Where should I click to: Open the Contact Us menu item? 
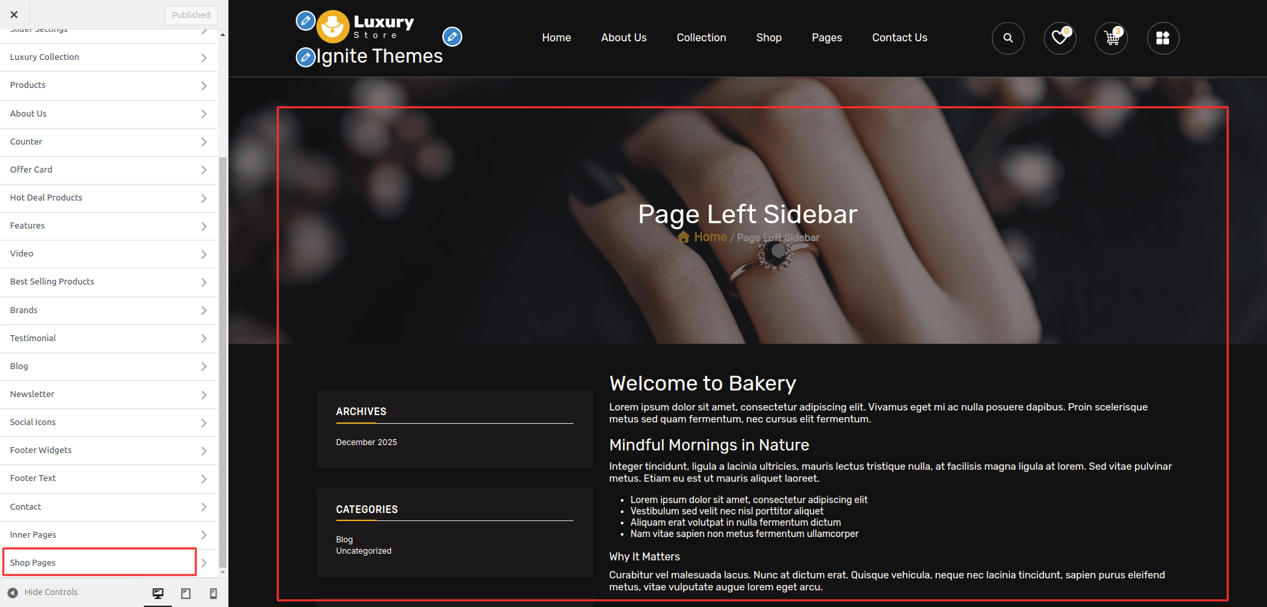click(x=899, y=38)
